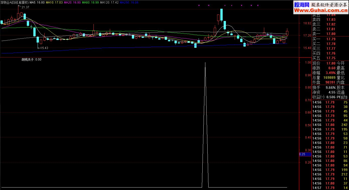The width and height of the screenshot is (349, 190).
Task: Select the MA5: 16.80 indicator label
Action: 37,2
